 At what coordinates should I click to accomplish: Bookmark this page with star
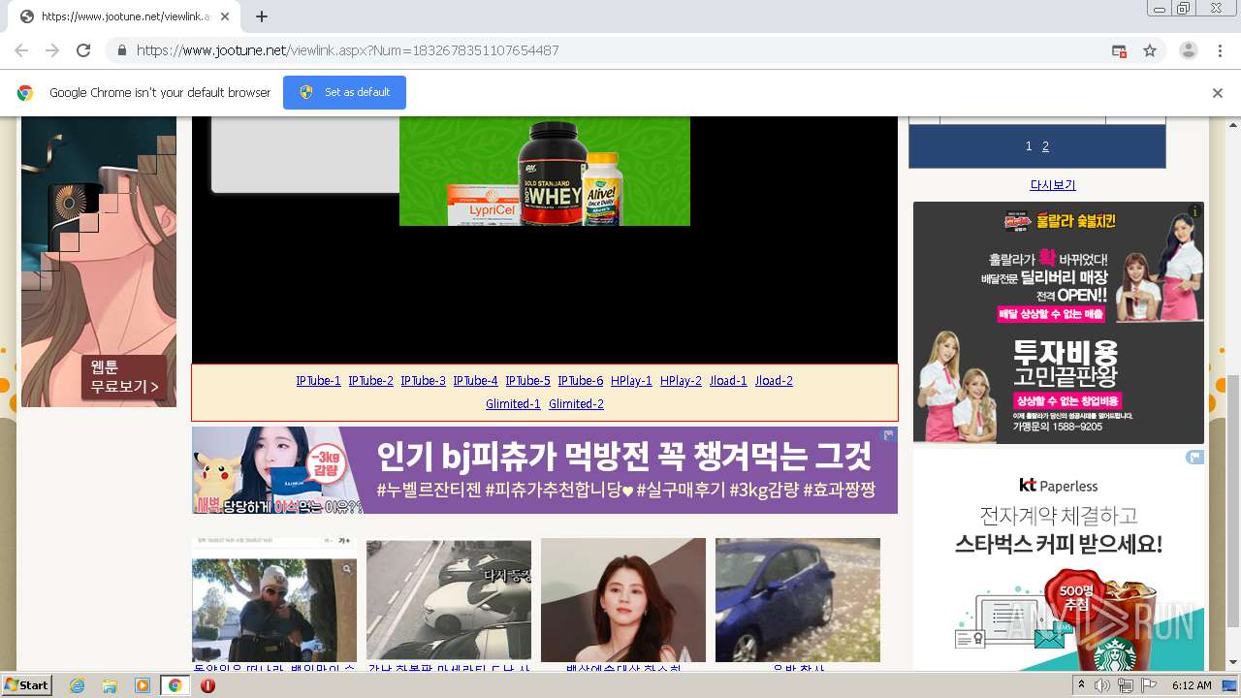[x=1150, y=50]
